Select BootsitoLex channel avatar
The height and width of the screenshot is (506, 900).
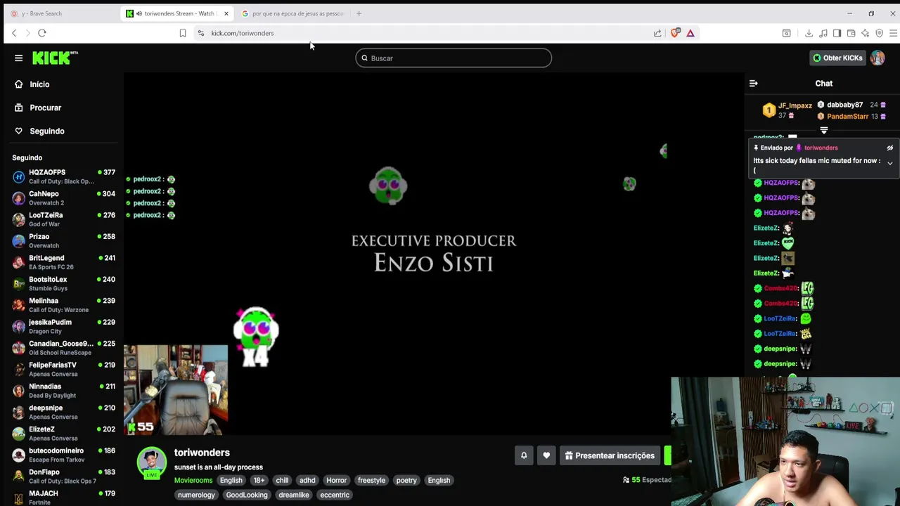coord(18,284)
